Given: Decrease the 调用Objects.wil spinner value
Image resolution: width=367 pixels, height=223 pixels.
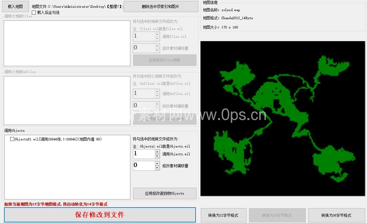Looking at the screenshot, I should (157, 156).
